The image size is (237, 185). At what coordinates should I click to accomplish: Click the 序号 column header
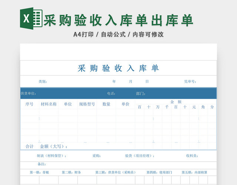(x=29, y=104)
